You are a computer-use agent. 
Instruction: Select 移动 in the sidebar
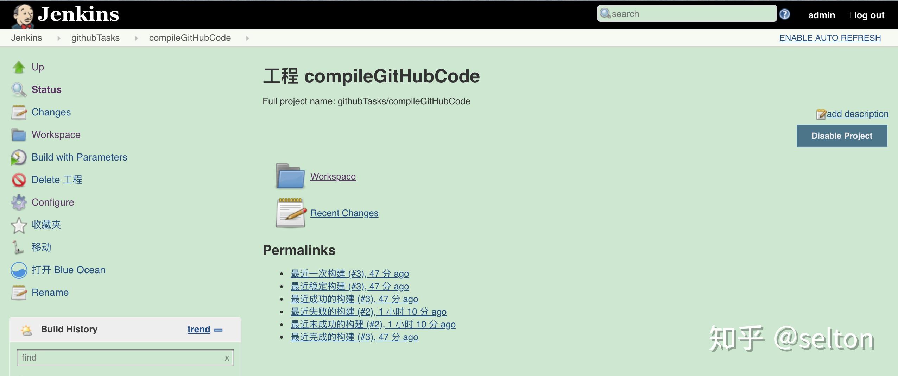pyautogui.click(x=41, y=247)
